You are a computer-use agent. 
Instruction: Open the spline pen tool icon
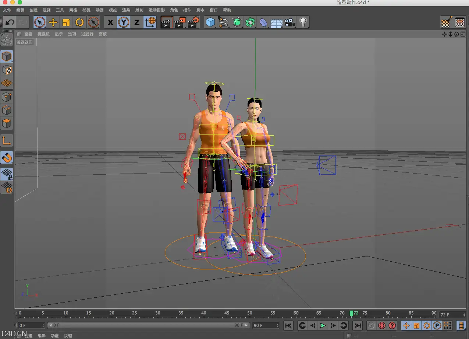pyautogui.click(x=223, y=22)
